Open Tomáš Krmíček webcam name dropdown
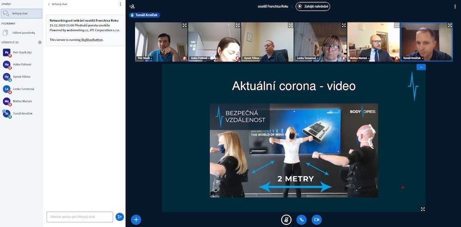Screen dimensions: 461x227 click(413, 58)
